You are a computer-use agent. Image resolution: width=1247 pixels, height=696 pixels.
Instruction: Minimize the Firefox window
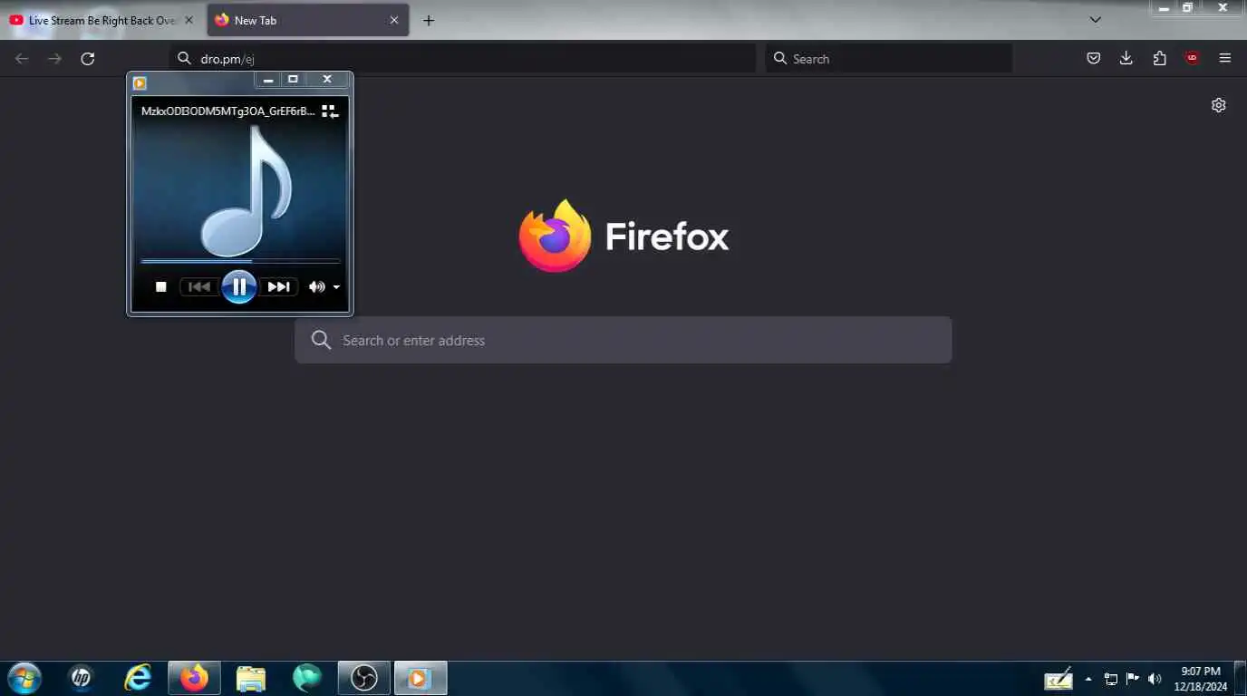tap(1164, 7)
